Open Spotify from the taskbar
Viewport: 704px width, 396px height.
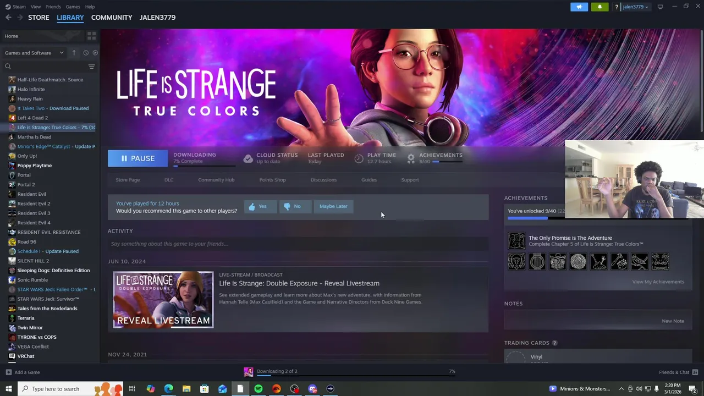pos(258,389)
